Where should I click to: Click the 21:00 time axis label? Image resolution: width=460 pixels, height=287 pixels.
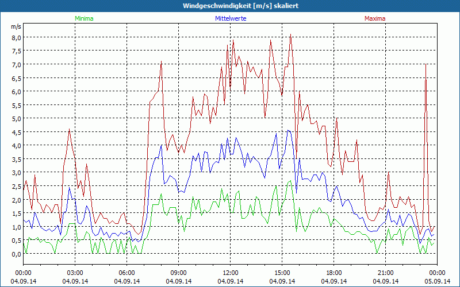[x=385, y=273]
